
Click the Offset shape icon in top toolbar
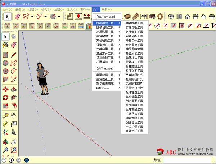[70, 17]
